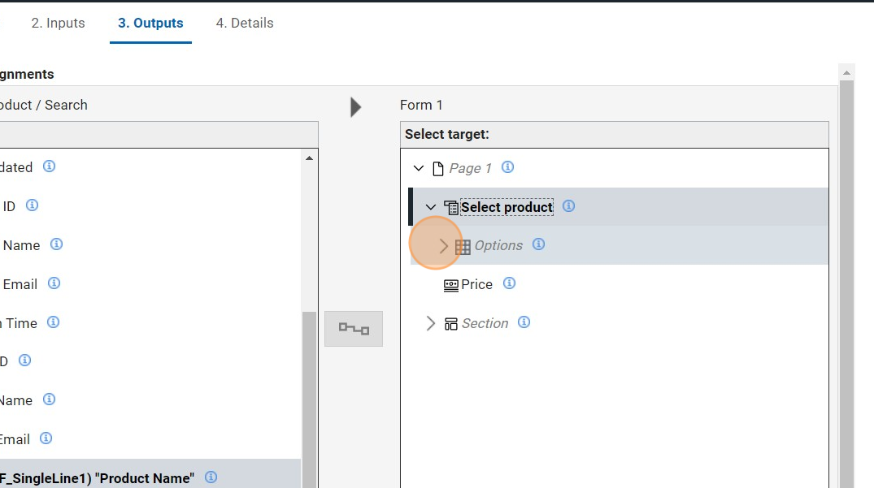Screen dimensions: 874x488
Task: Click the source list scroll-up arrow
Action: coord(309,158)
